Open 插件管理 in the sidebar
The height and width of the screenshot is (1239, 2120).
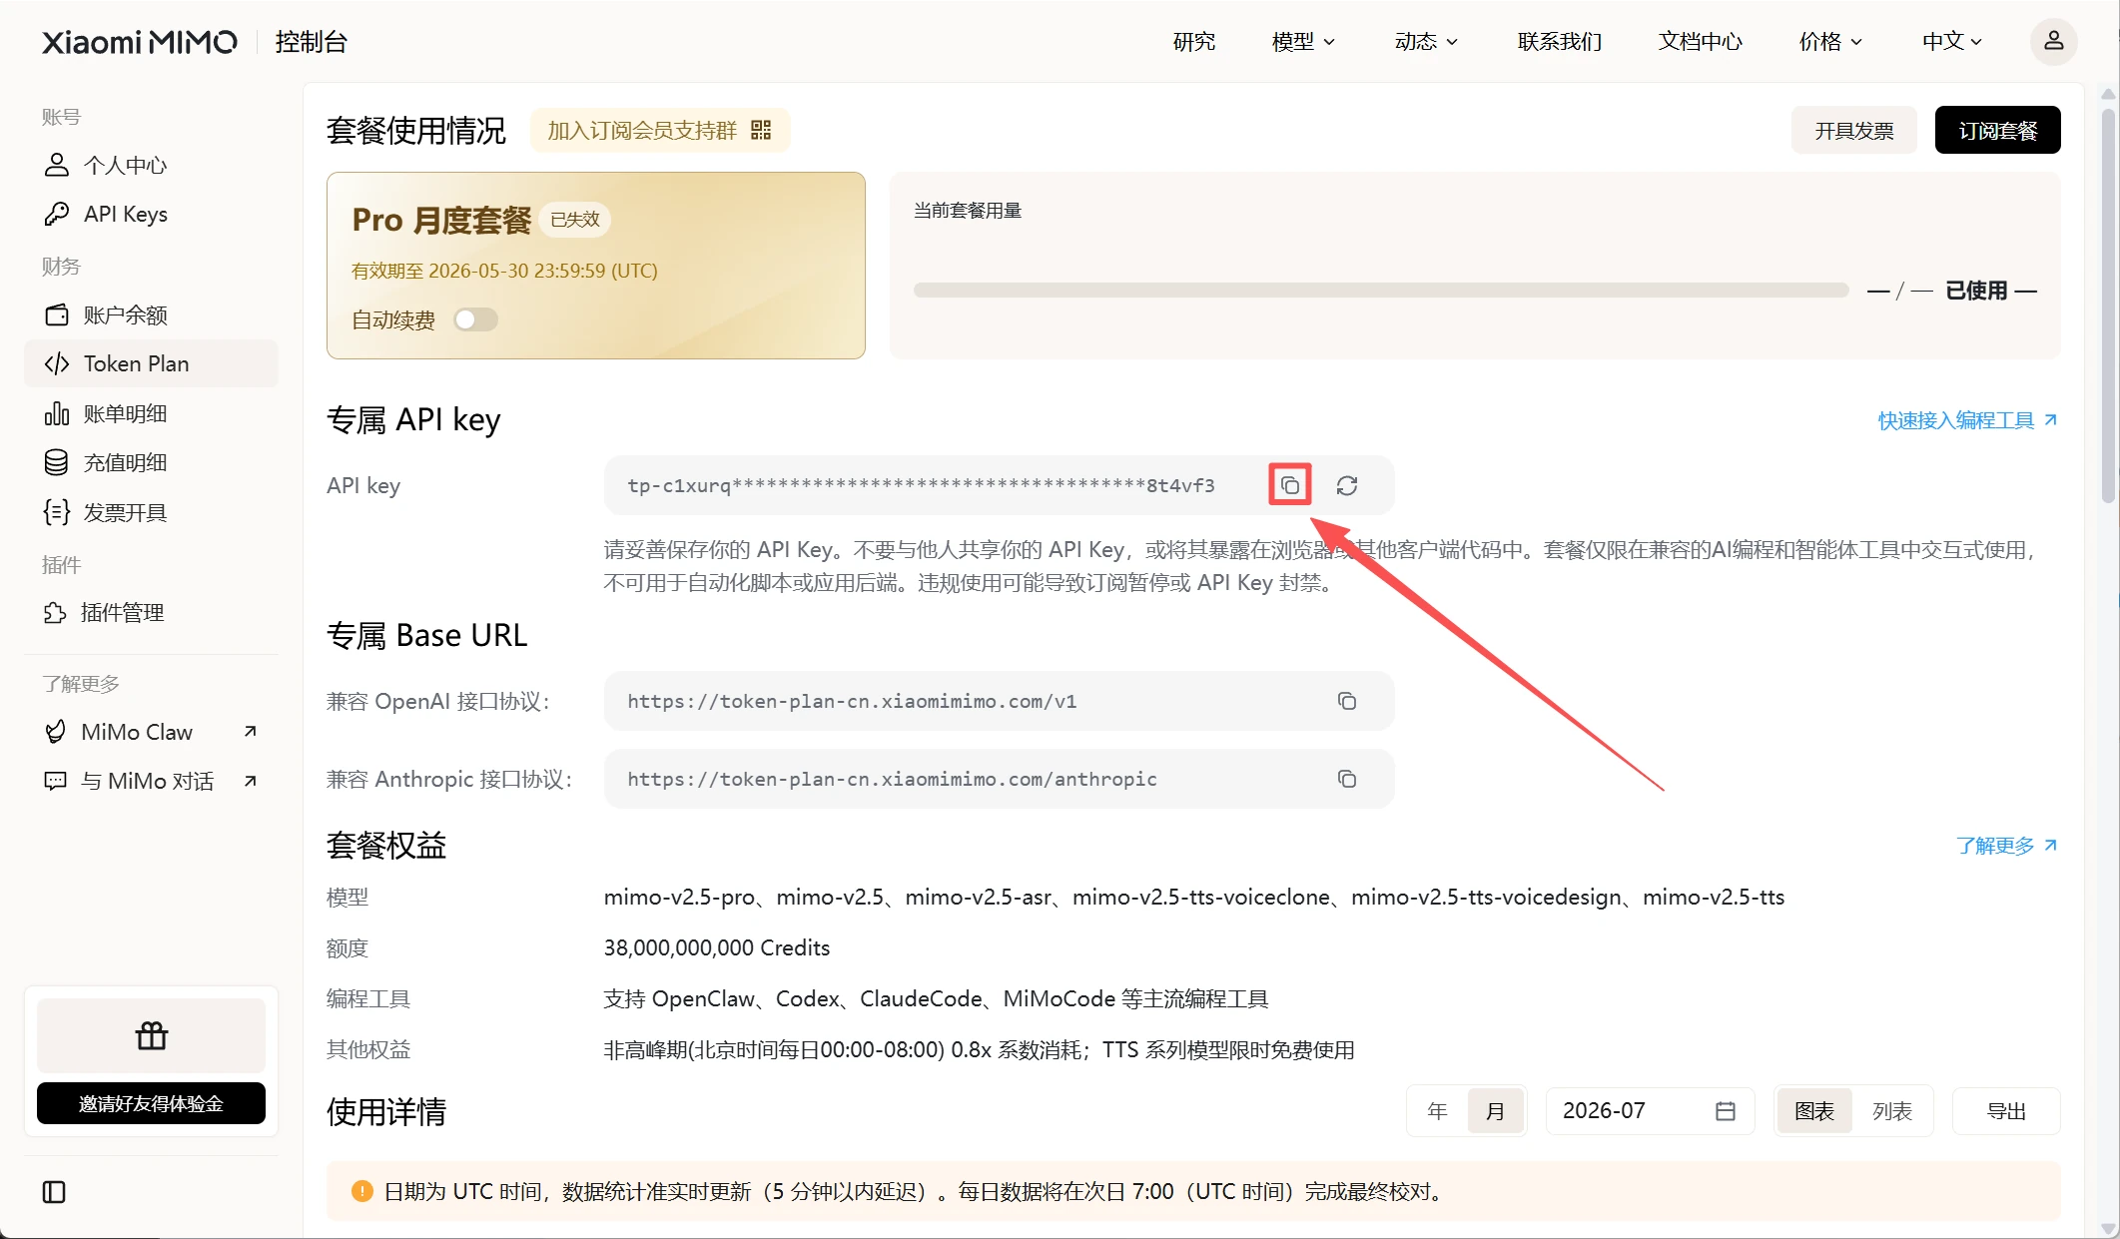click(x=151, y=612)
